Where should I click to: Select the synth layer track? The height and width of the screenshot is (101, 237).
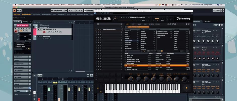47,37
